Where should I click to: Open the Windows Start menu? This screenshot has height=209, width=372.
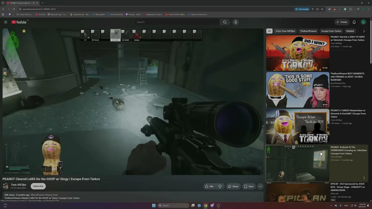click(x=154, y=206)
